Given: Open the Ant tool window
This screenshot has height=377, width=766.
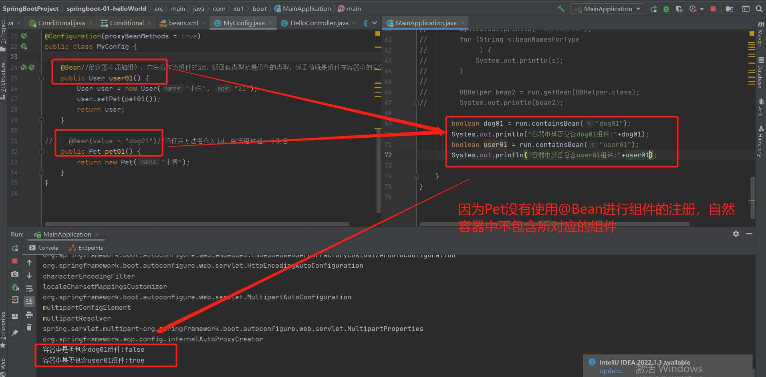Looking at the screenshot, I should pyautogui.click(x=761, y=107).
